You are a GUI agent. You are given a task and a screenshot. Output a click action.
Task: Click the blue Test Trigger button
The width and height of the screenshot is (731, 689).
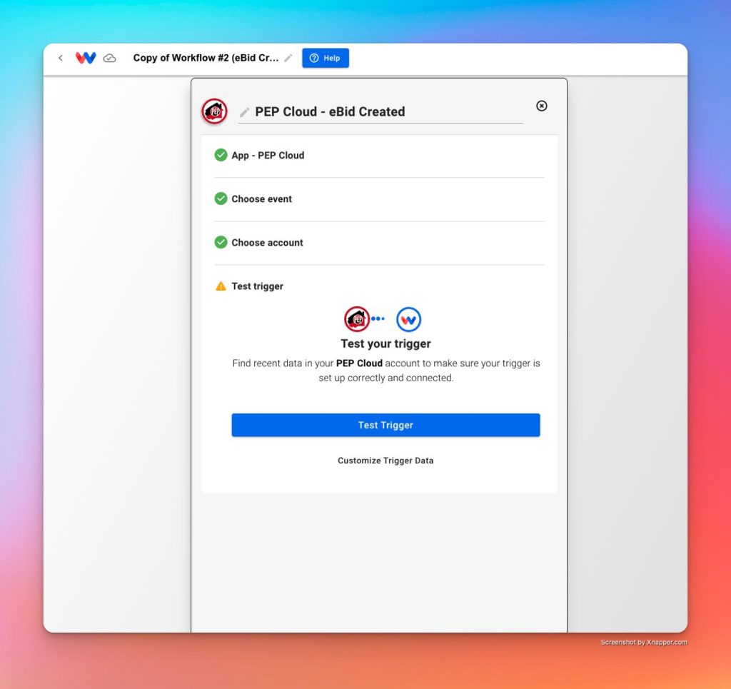tap(386, 425)
